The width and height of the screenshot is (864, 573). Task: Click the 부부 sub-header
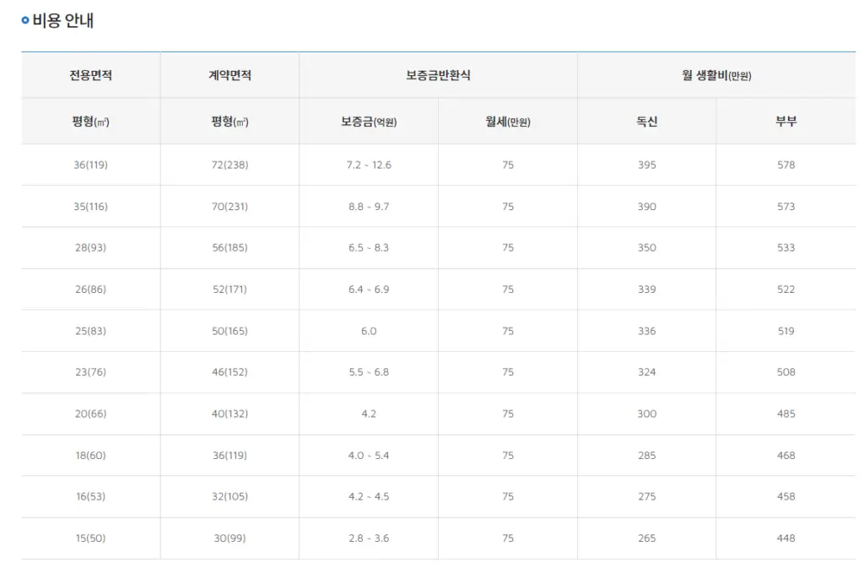786,122
